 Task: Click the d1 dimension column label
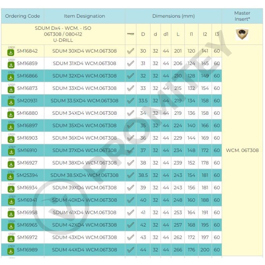[x=166, y=34]
